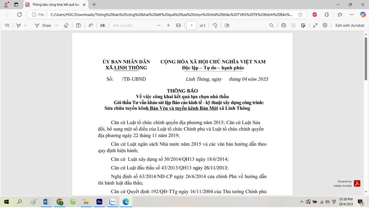Click the Save icon in the PDF toolbar

pos(293,25)
